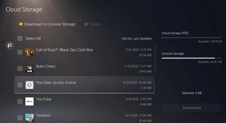Check the Select All checkbox
The image size is (226, 123).
[20, 39]
